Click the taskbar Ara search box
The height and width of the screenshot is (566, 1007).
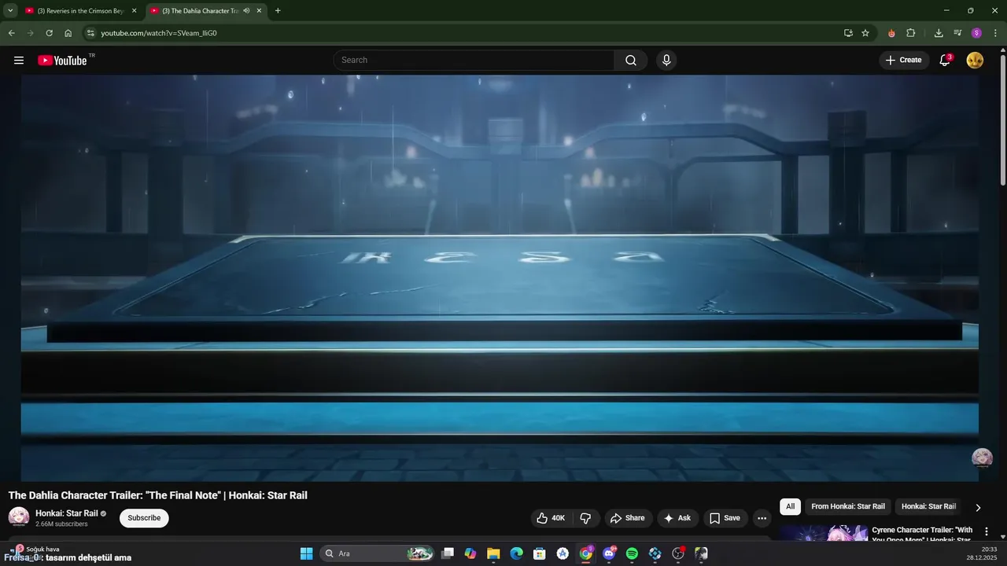pos(378,553)
